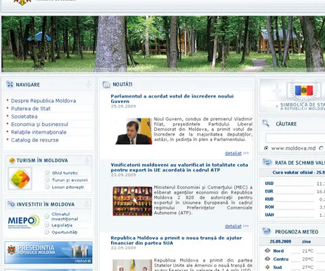
Task: Click the Legislația bullet icon
Action: click(47, 225)
